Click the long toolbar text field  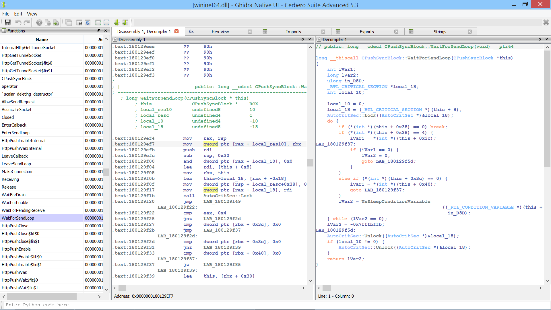[338, 22]
